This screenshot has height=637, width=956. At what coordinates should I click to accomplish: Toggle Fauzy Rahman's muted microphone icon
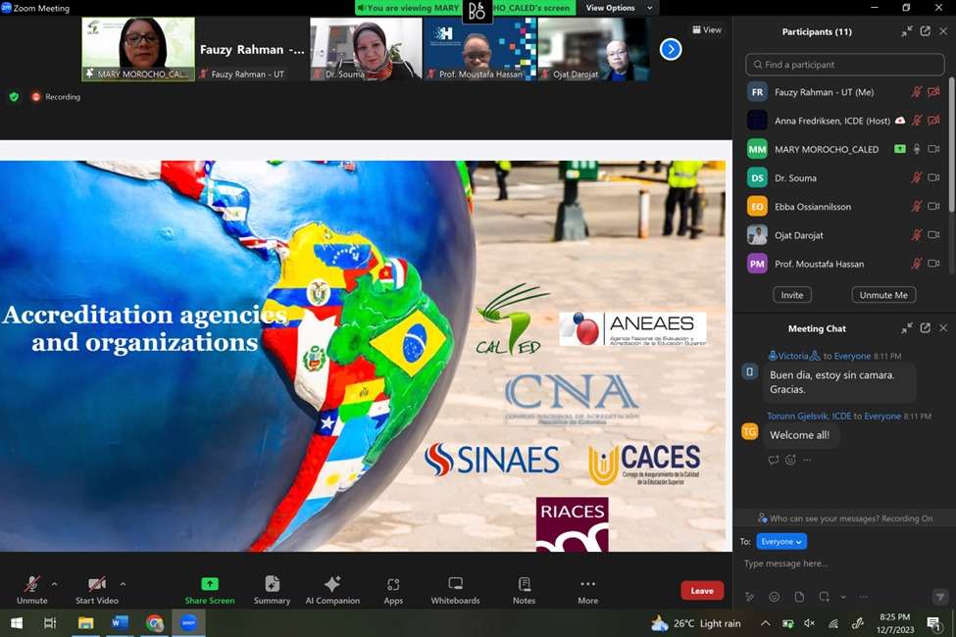pos(917,92)
